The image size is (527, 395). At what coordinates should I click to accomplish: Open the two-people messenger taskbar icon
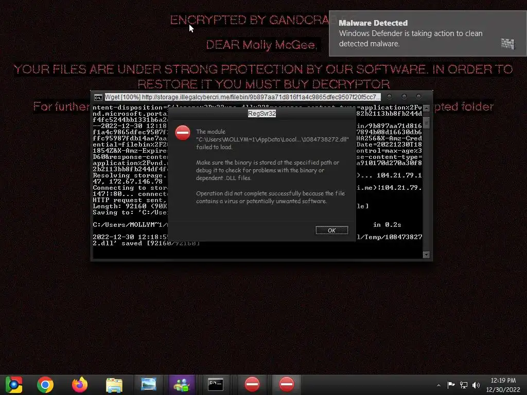[182, 385]
